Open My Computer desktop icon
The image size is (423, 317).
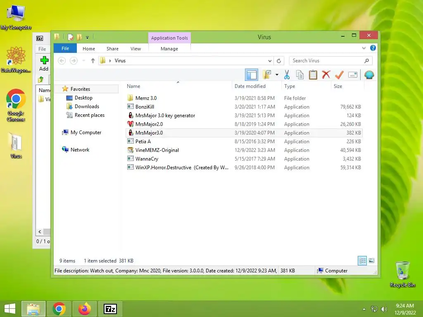pos(16,17)
